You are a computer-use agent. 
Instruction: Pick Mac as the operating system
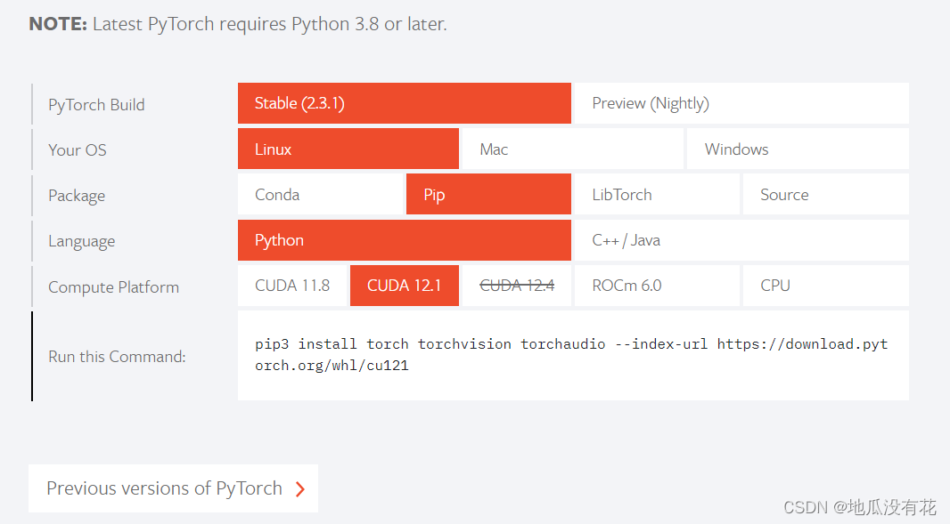570,149
